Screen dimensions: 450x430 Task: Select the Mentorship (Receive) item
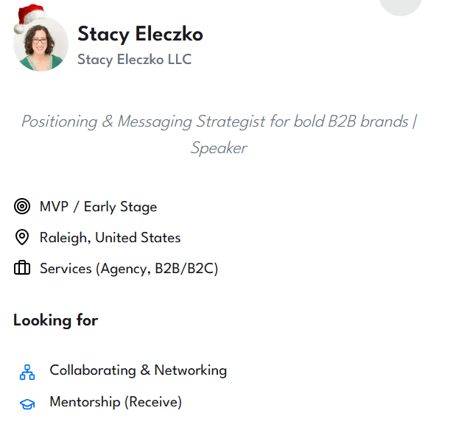115,402
